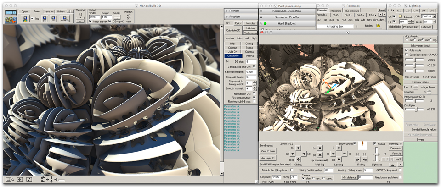
Task: Toggle the Img checkbox in Save tab
Action: click(32, 18)
